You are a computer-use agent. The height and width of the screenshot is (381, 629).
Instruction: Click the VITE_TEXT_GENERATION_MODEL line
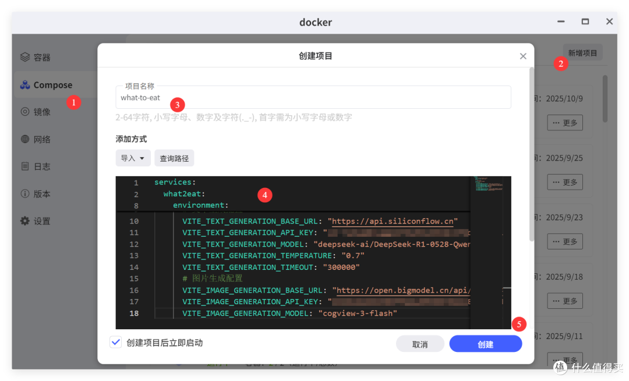click(x=326, y=244)
